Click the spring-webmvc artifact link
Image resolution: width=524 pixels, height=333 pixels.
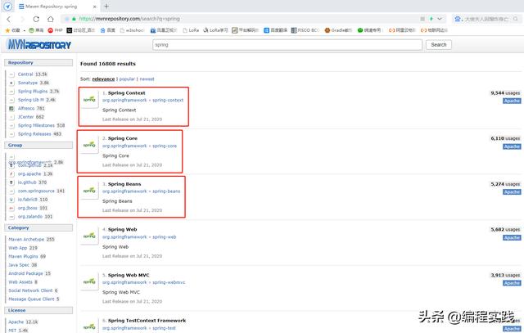169,282
